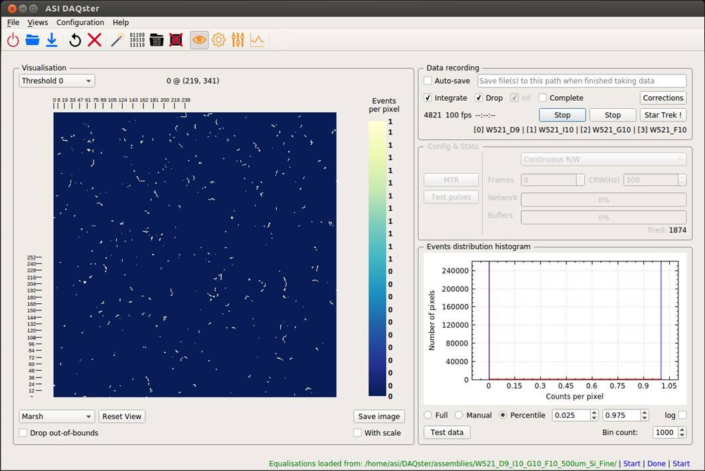Click the '4821' frame counter value

click(x=433, y=115)
